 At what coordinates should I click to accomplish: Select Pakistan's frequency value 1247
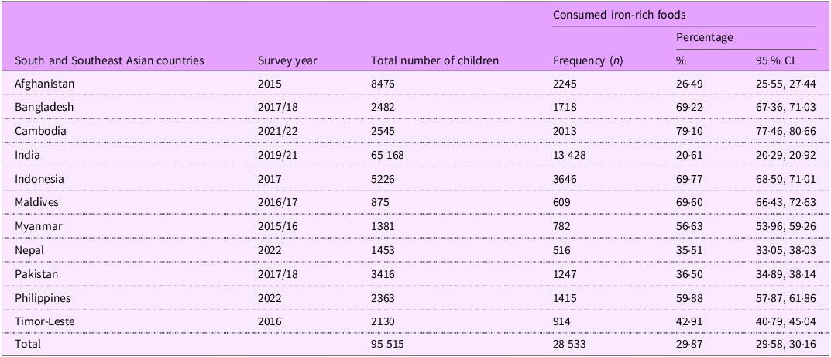567,275
